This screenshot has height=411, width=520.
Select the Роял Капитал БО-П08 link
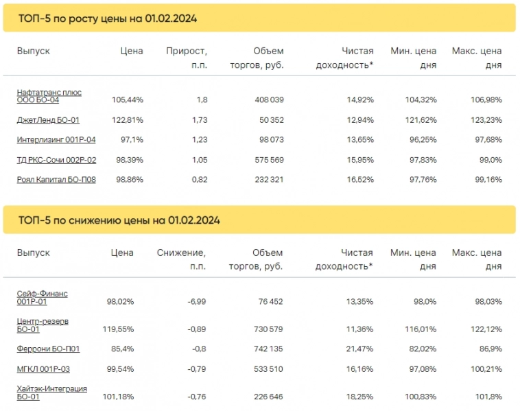click(x=56, y=180)
